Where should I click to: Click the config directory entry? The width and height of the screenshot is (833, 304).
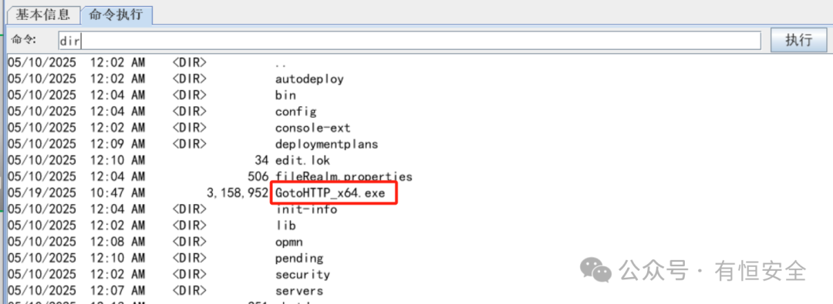pyautogui.click(x=296, y=112)
